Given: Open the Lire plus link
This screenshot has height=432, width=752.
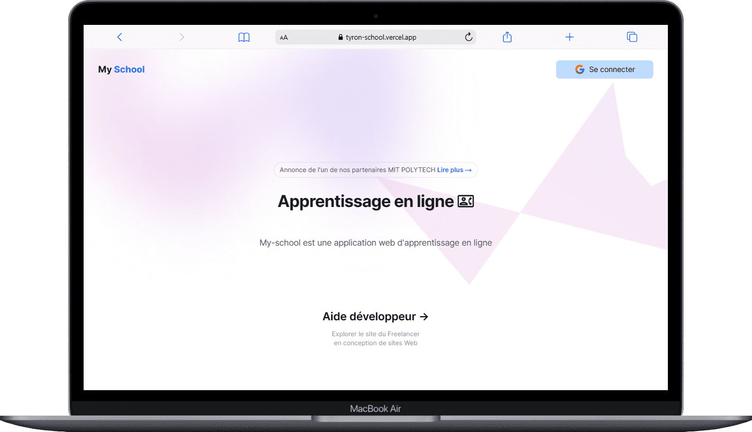Looking at the screenshot, I should (454, 170).
